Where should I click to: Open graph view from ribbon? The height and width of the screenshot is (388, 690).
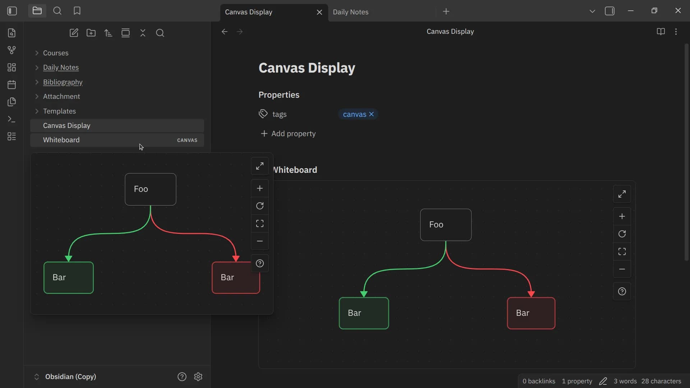point(11,50)
